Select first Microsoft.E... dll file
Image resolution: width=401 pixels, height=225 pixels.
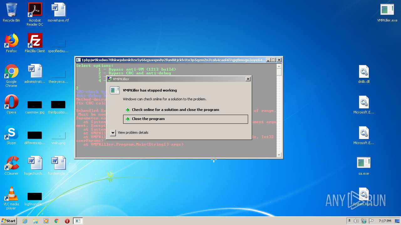click(364, 104)
